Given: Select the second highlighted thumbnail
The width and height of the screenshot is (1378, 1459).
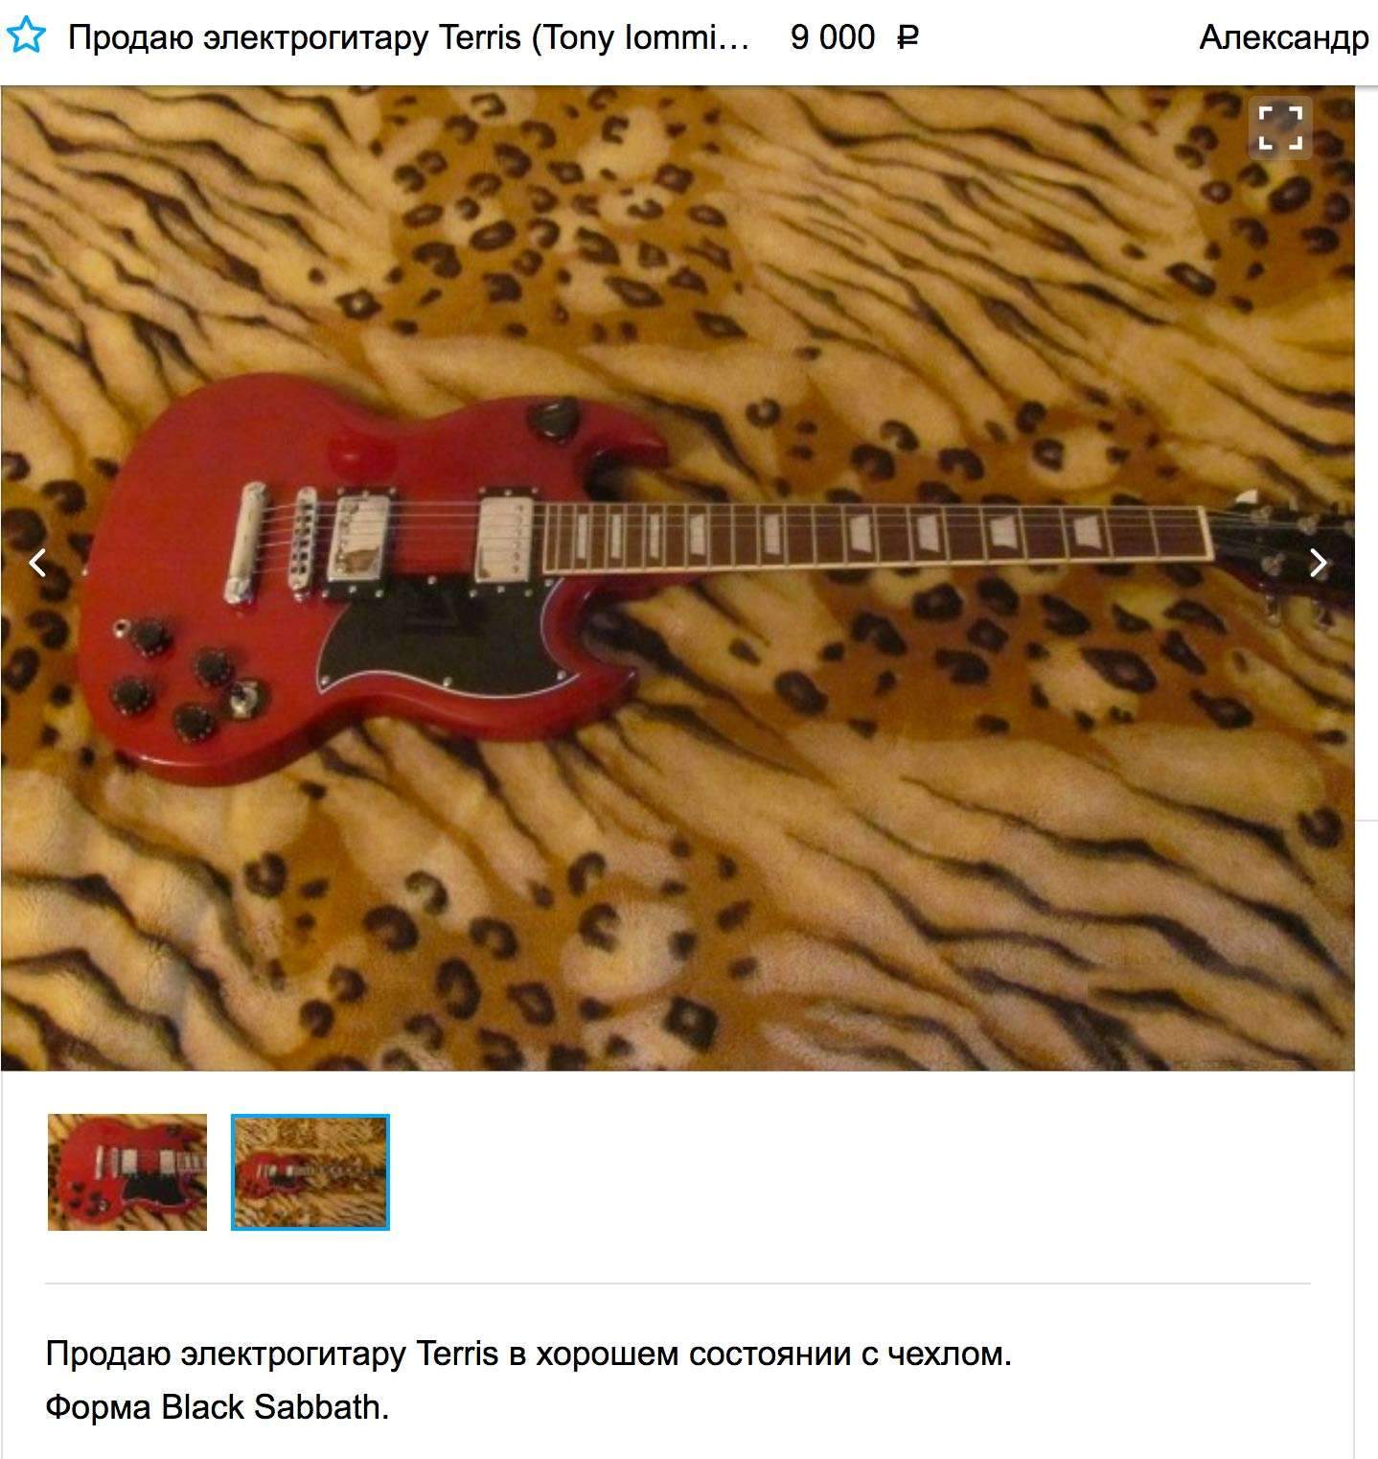Looking at the screenshot, I should click(310, 1171).
